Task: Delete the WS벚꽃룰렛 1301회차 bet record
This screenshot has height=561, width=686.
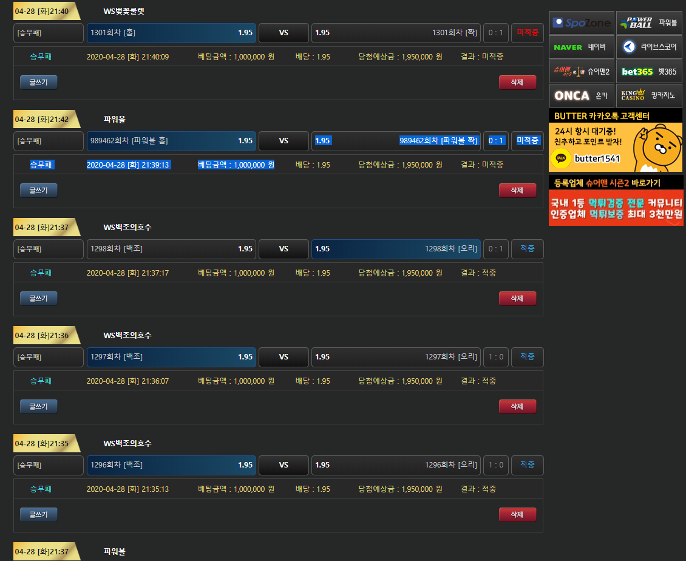Action: 517,83
